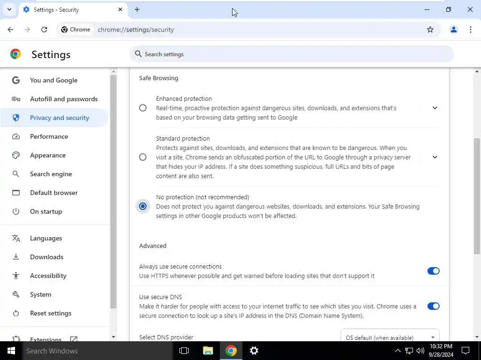
Task: Open Appearance settings section
Action: point(54,155)
